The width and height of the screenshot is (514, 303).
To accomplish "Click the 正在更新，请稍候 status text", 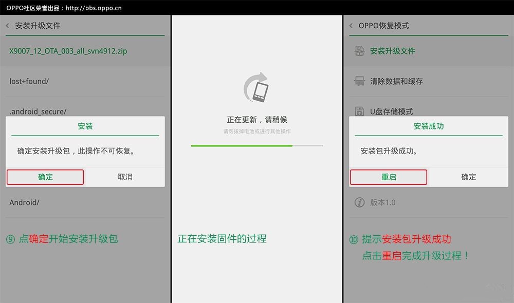I will click(x=256, y=120).
